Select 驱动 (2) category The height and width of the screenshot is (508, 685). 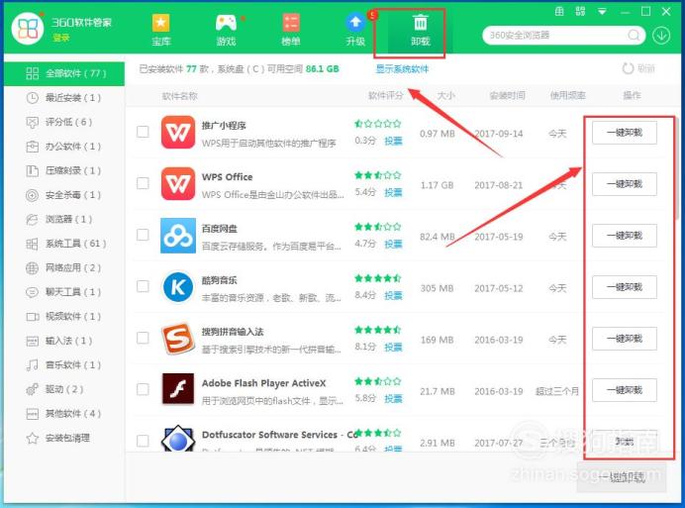click(x=64, y=389)
